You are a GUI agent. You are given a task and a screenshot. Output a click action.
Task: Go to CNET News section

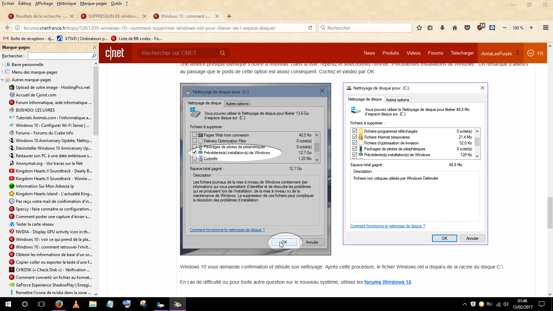369,53
